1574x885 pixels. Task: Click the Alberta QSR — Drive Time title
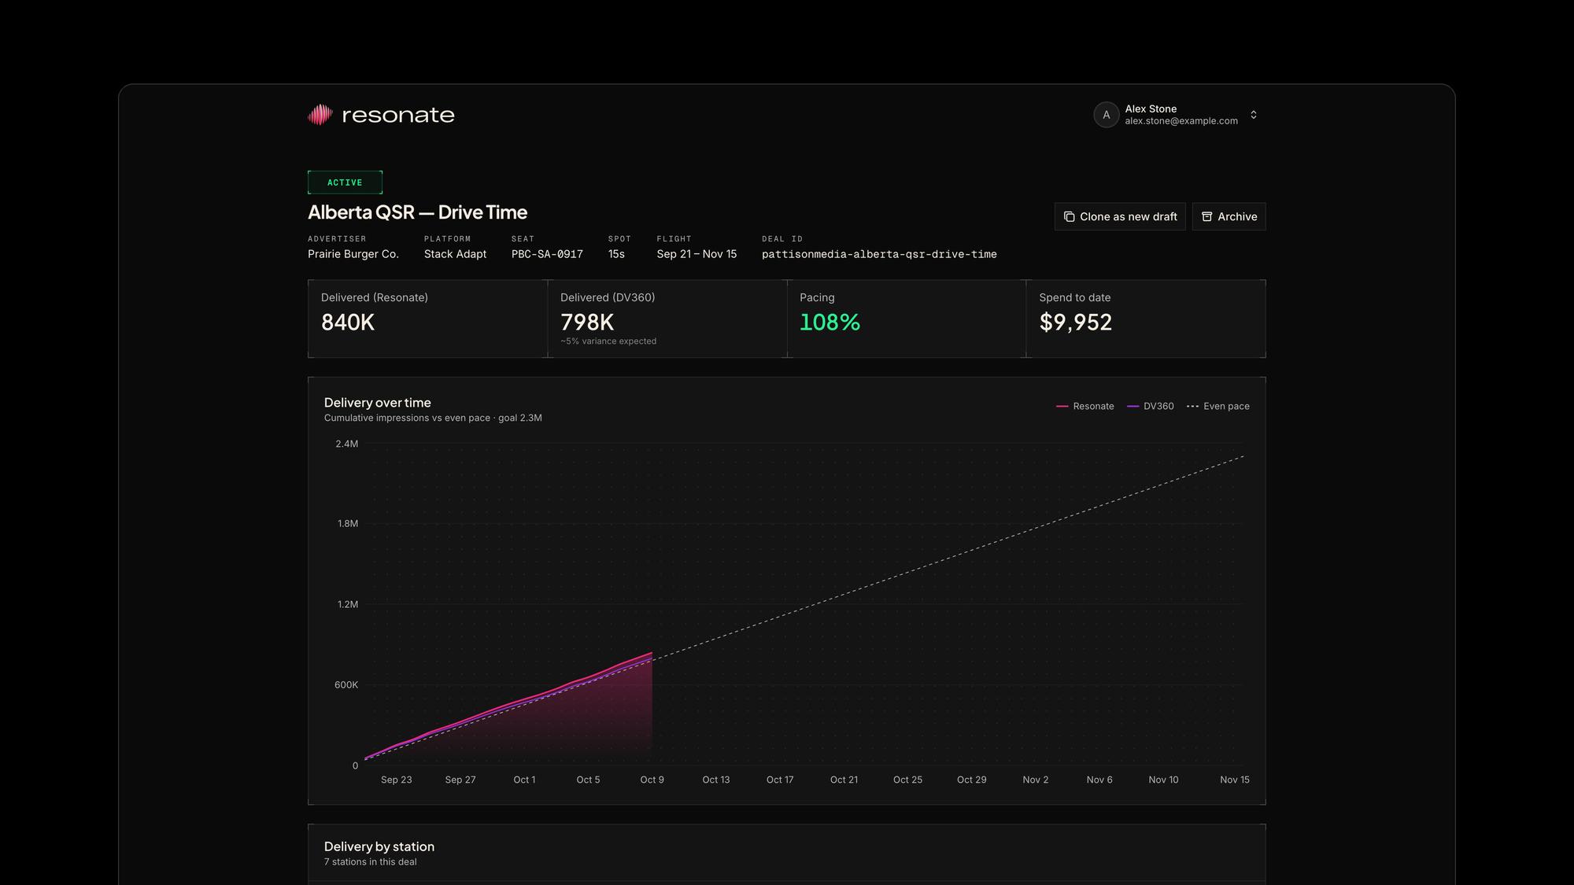(417, 212)
